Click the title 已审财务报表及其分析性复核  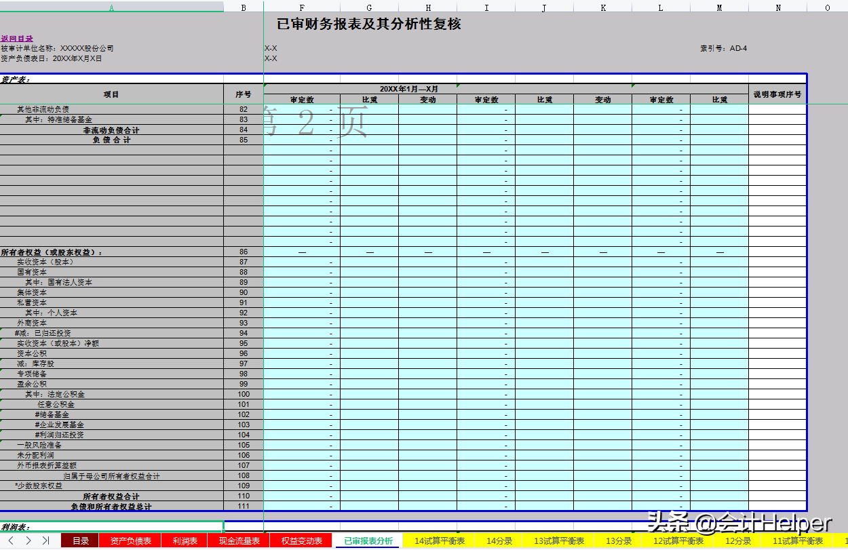[x=369, y=24]
